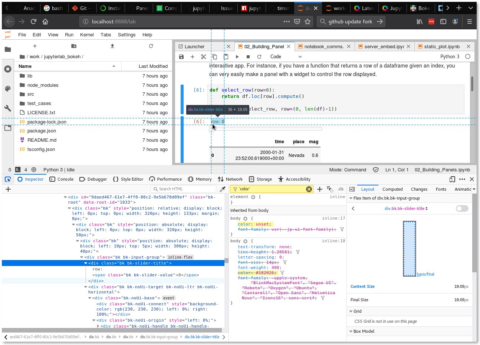Activate the devtools element picker tool

tap(8, 179)
